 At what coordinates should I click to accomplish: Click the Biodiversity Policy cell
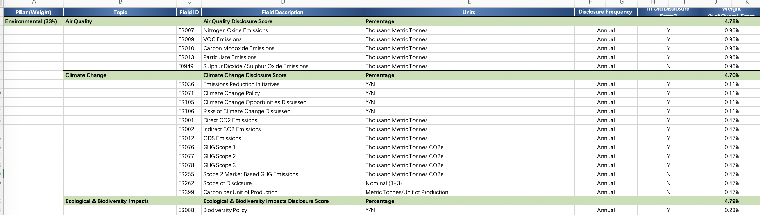coord(225,210)
